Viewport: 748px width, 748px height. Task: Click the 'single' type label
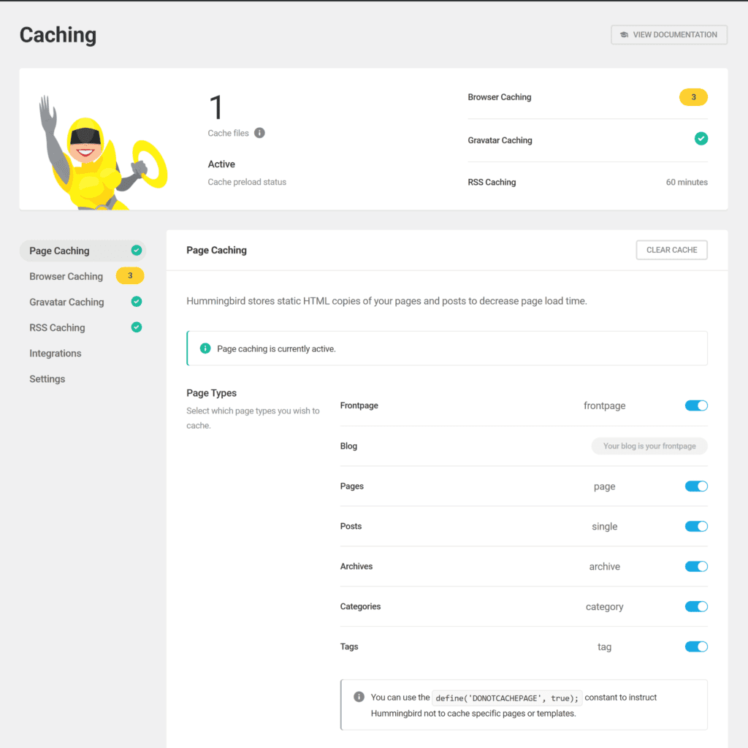pos(604,526)
